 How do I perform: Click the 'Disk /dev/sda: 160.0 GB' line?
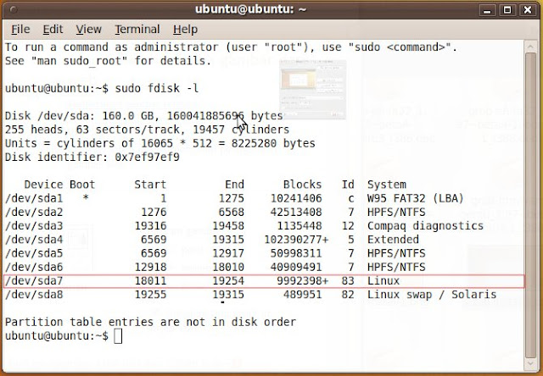tap(144, 116)
